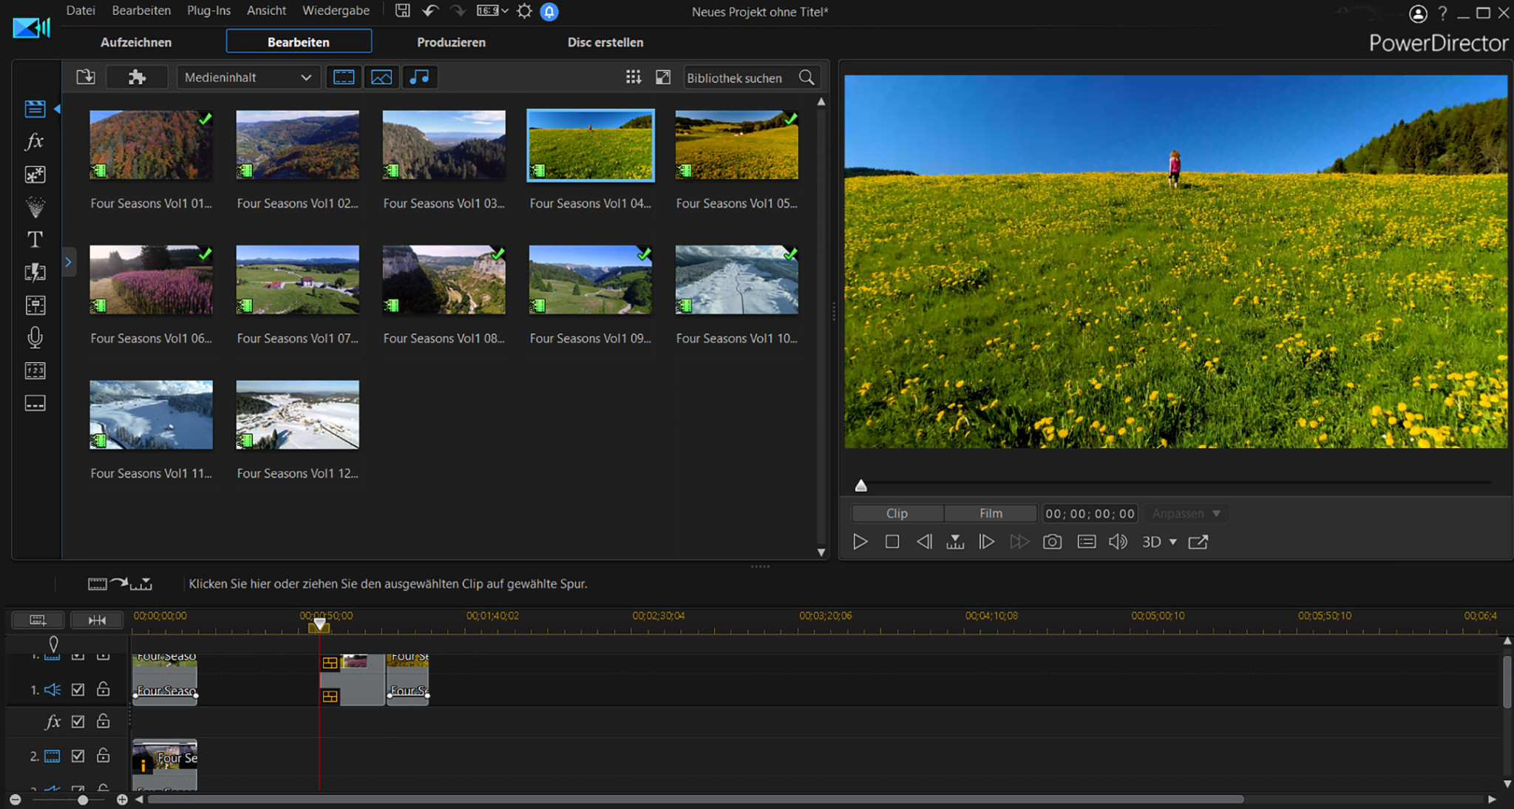Click the save project icon
Viewport: 1514px width, 809px height.
tap(402, 10)
